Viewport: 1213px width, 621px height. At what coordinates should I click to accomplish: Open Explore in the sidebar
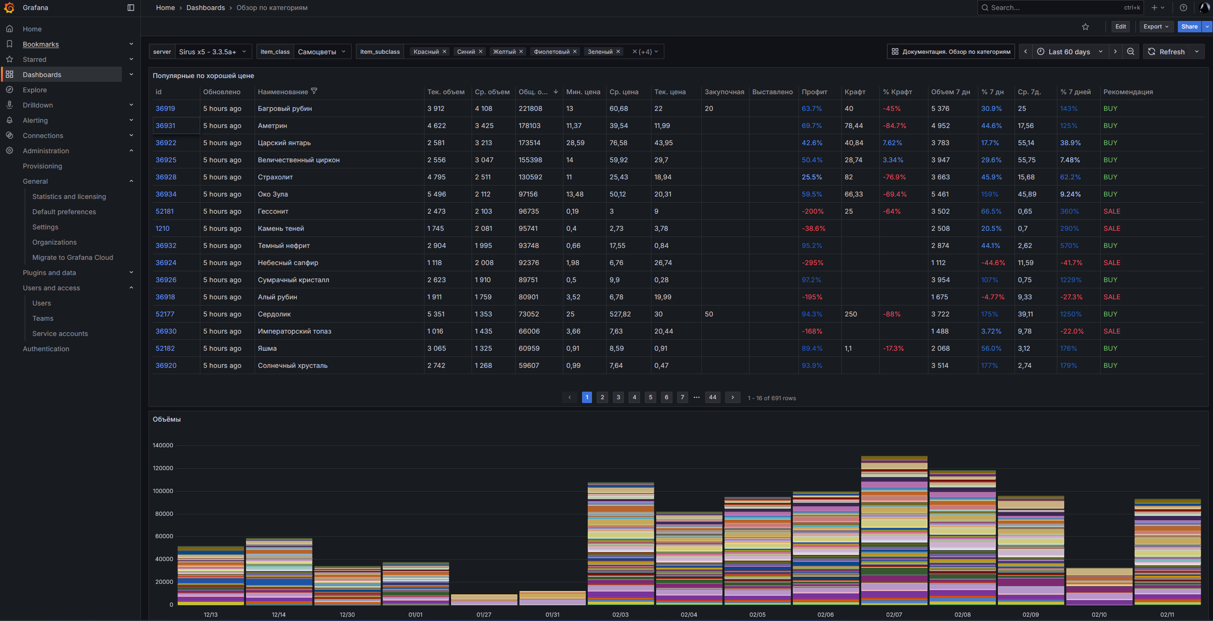[x=35, y=90]
